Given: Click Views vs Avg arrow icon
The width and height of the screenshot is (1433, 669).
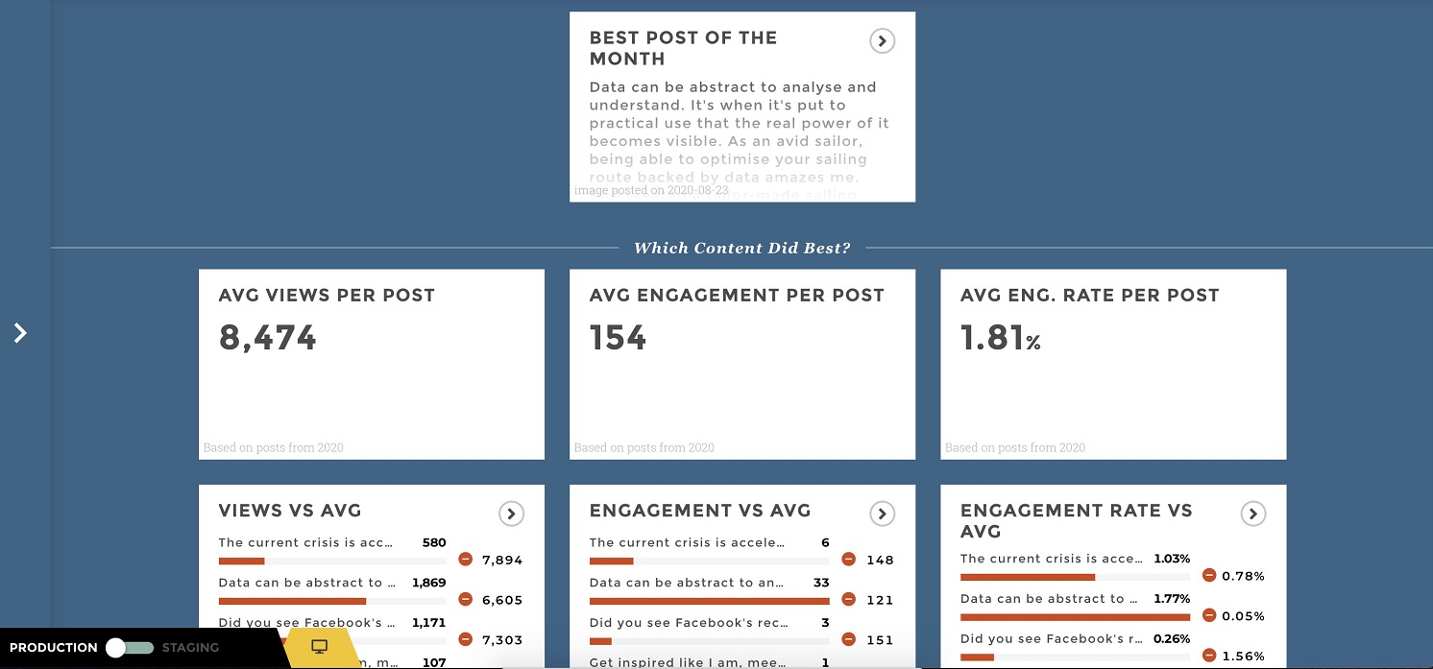Looking at the screenshot, I should (x=511, y=514).
